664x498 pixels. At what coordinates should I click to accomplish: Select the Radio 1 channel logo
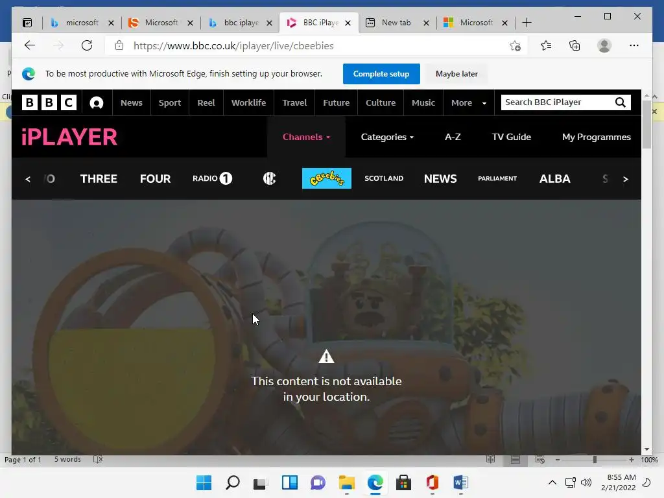213,178
